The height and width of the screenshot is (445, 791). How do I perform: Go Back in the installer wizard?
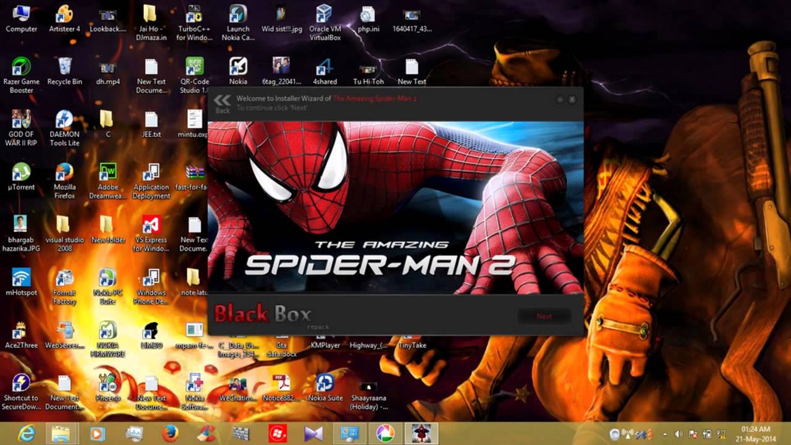pyautogui.click(x=222, y=103)
